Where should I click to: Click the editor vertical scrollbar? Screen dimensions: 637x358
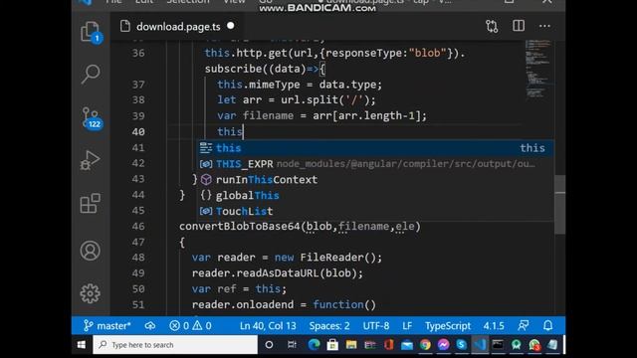[559, 205]
